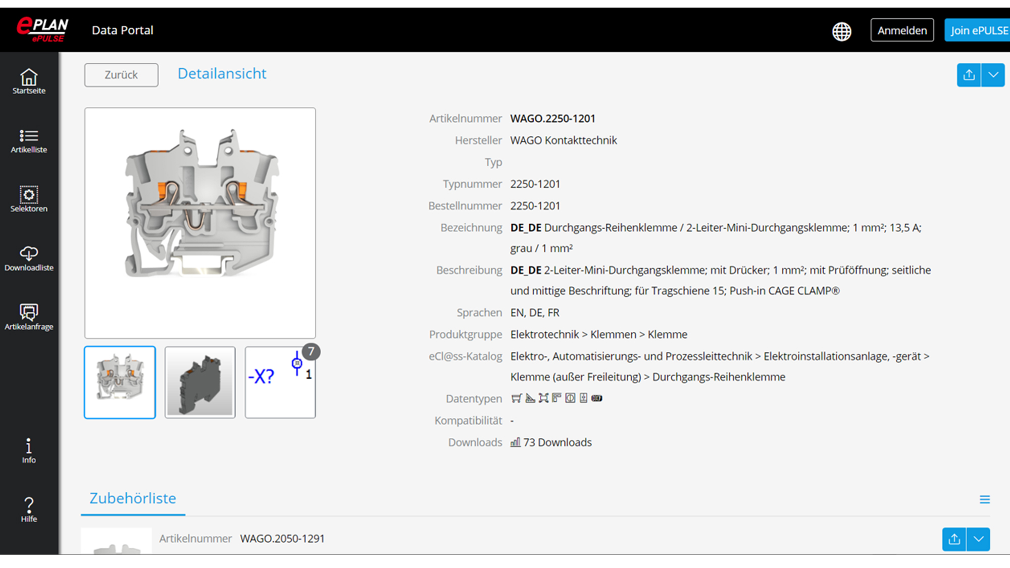Click the globe language icon
This screenshot has width=1010, height=568.
pos(841,31)
